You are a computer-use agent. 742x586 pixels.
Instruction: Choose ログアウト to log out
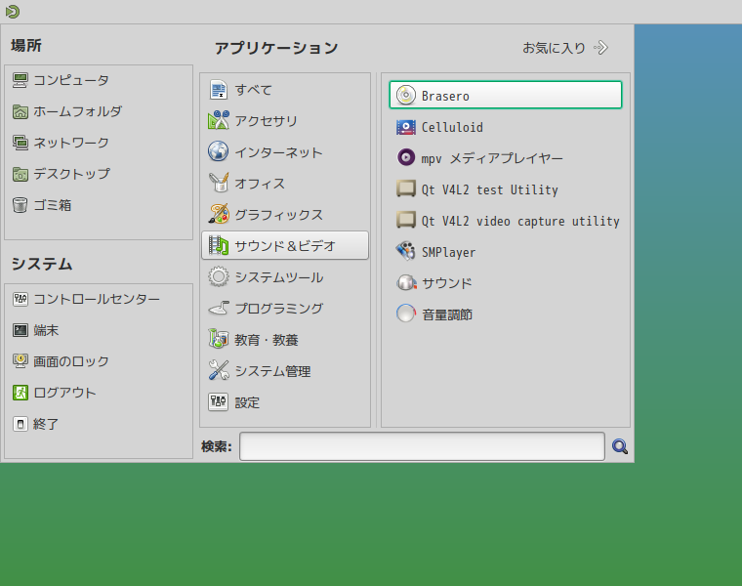point(99,393)
